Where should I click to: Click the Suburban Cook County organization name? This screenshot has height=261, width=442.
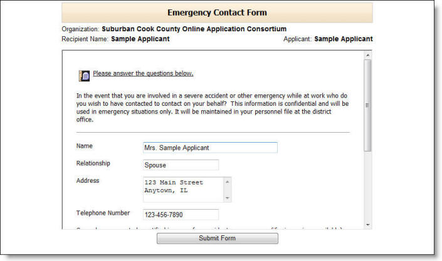(194, 29)
